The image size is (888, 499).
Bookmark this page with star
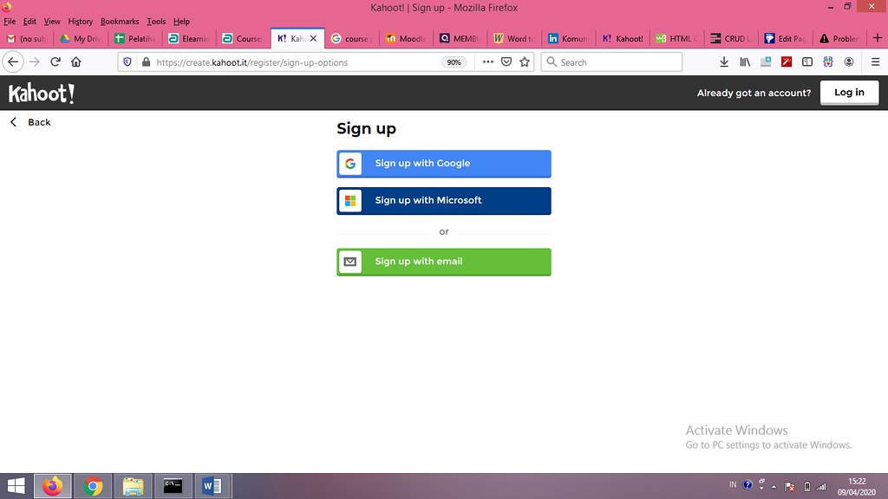[525, 62]
